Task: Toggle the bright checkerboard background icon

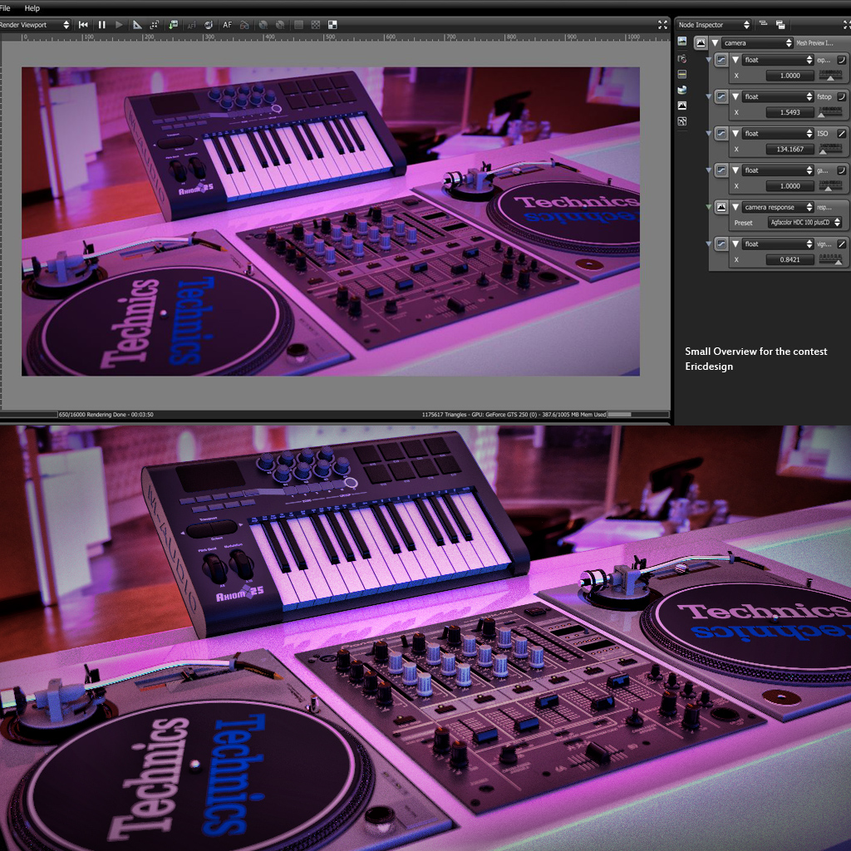Action: pyautogui.click(x=332, y=24)
